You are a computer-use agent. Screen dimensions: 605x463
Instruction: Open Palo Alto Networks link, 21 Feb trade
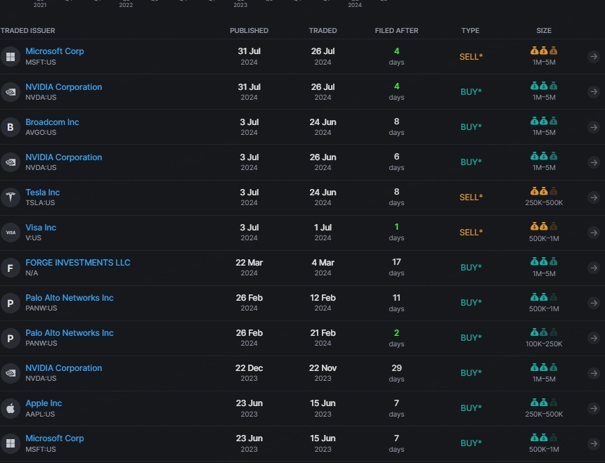[x=70, y=332]
